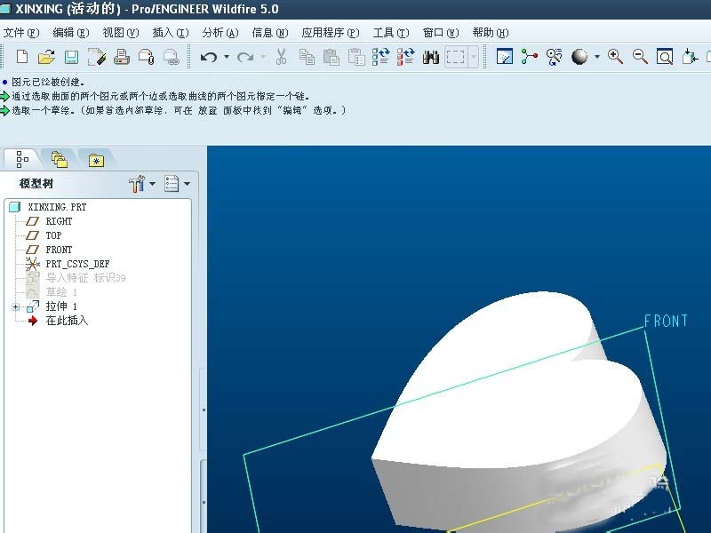Click the print icon
711x533 pixels.
coord(122,57)
